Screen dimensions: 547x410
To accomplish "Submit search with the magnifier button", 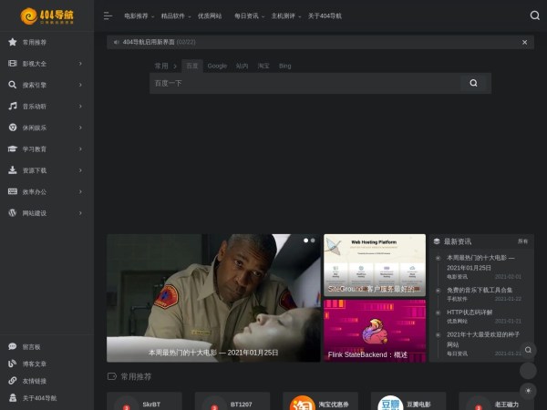I will [473, 83].
